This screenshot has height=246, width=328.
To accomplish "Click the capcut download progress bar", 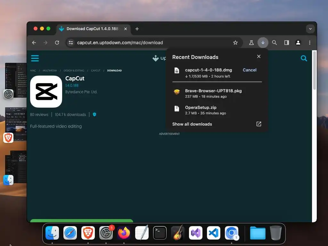I will point(217,82).
